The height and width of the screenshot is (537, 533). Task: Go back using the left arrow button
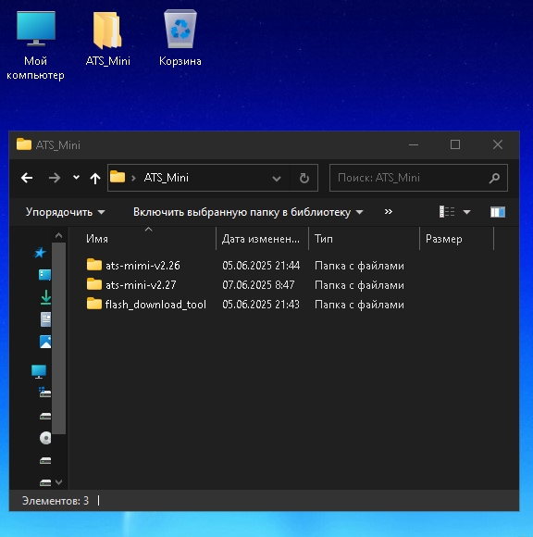point(27,178)
